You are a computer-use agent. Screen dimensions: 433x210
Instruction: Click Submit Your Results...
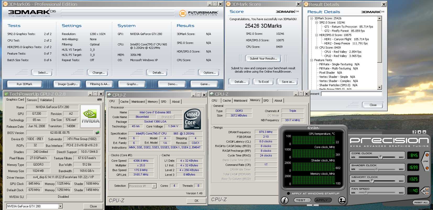(263, 59)
